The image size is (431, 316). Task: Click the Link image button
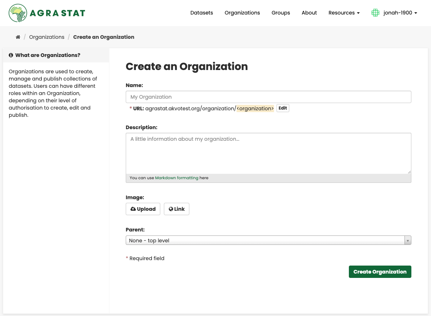pyautogui.click(x=177, y=209)
